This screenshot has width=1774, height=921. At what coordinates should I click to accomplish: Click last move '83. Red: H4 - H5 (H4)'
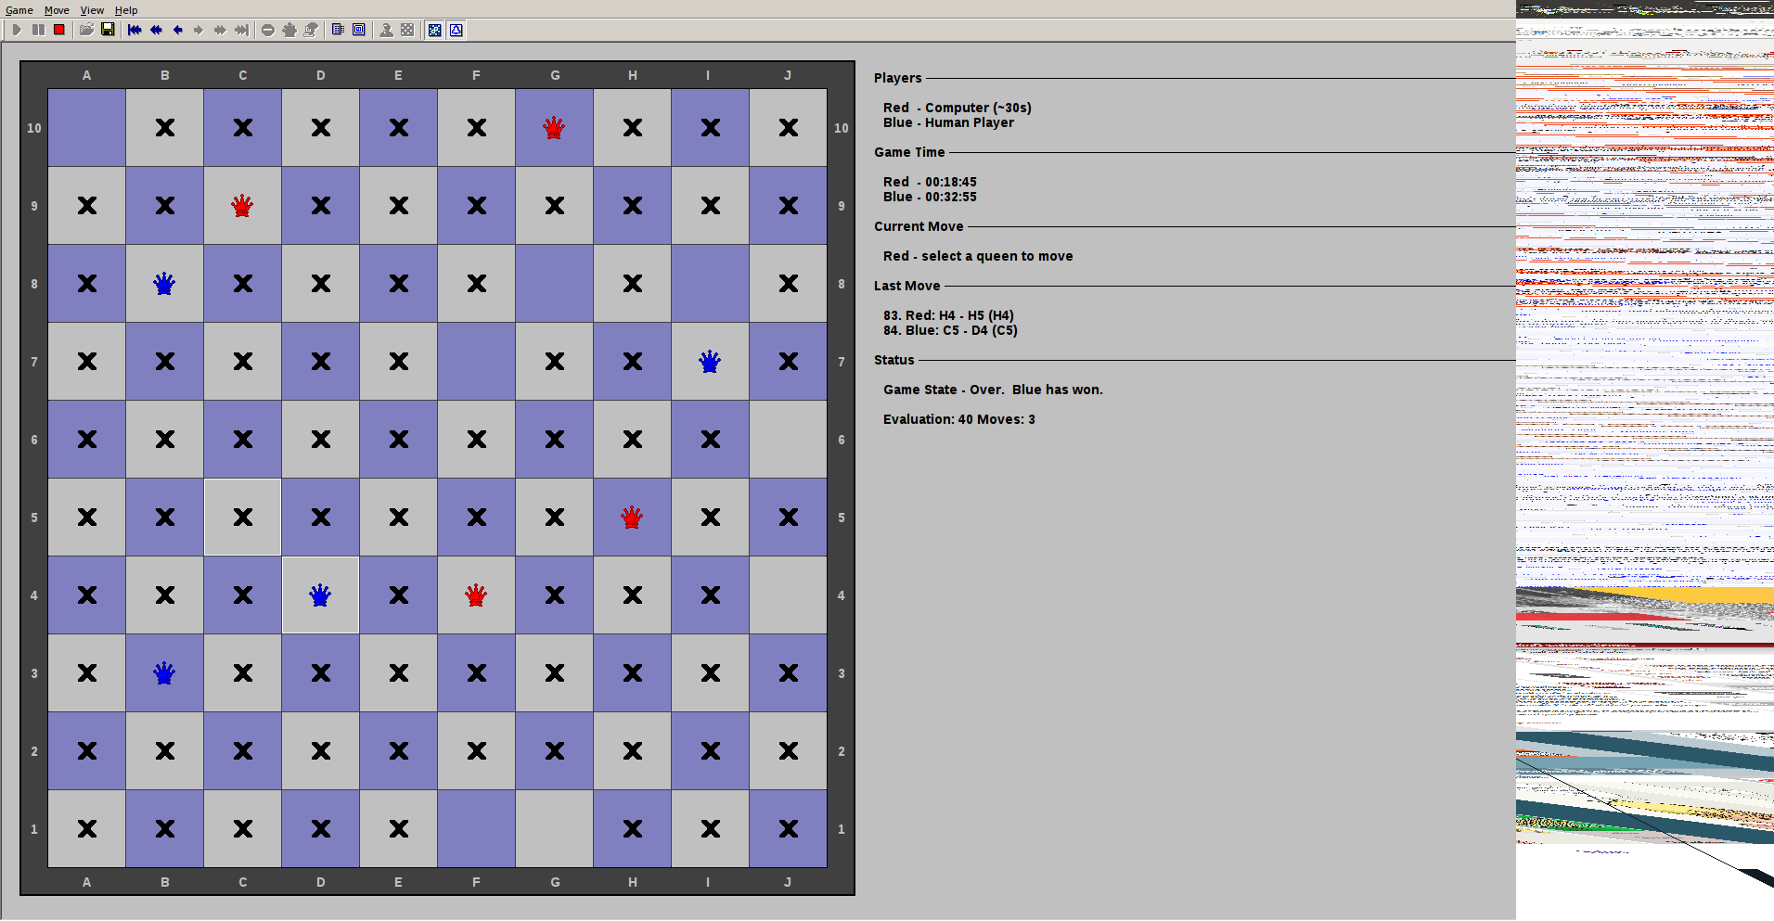(x=948, y=315)
